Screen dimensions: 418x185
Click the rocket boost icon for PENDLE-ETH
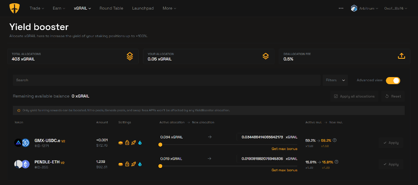click(x=134, y=164)
